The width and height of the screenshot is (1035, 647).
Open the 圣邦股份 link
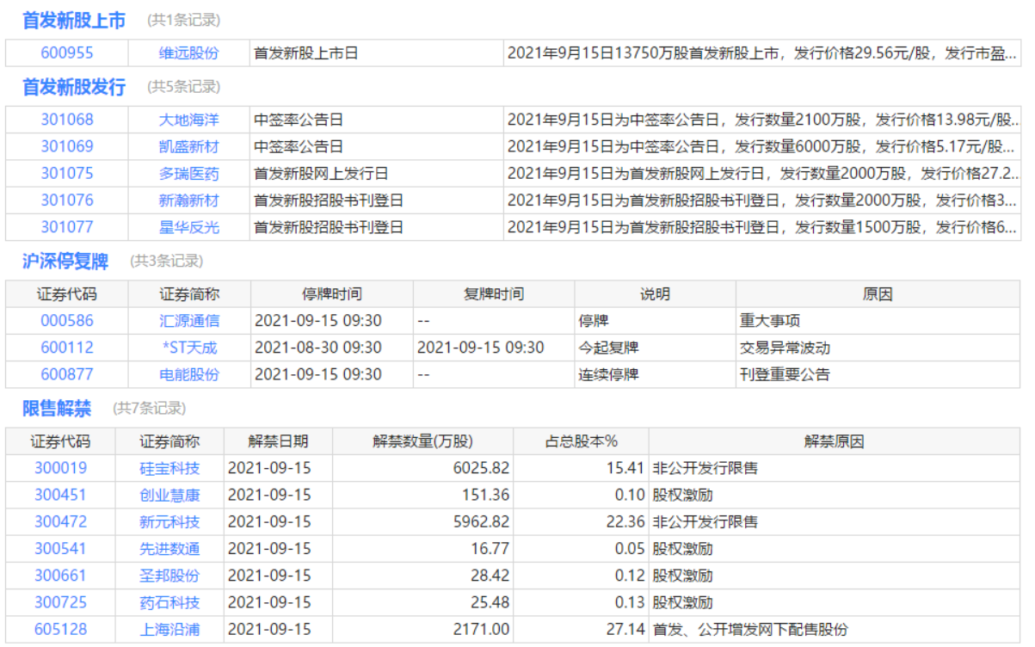169,576
